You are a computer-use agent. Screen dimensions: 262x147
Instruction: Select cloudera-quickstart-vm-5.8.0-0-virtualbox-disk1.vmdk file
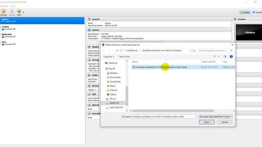tap(183, 67)
